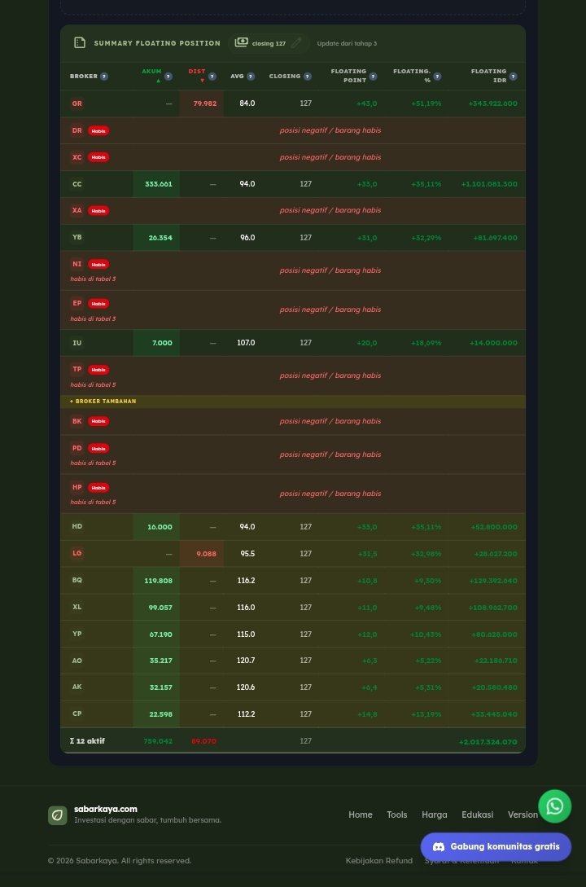Screen dimensions: 586x887
Task: Click help icon next to DIST header
Action: pos(212,77)
